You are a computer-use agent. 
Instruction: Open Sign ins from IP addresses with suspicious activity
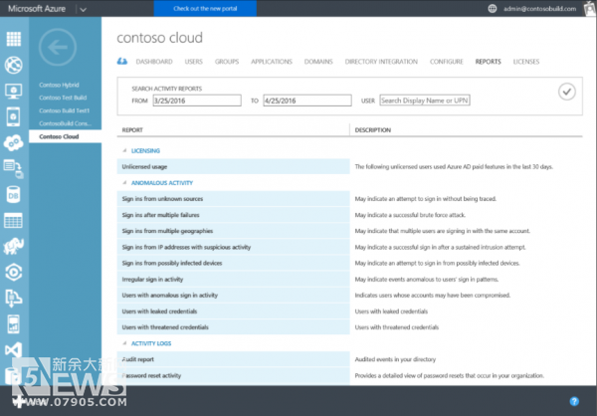(233, 247)
